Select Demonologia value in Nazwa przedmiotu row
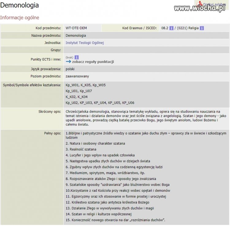230x226 pixels. (x=76, y=35)
